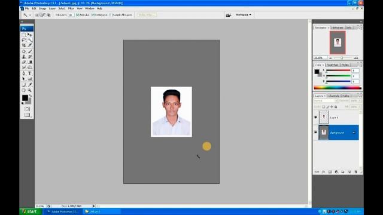Open Adobe Photoshop taskbar button

tap(62, 211)
